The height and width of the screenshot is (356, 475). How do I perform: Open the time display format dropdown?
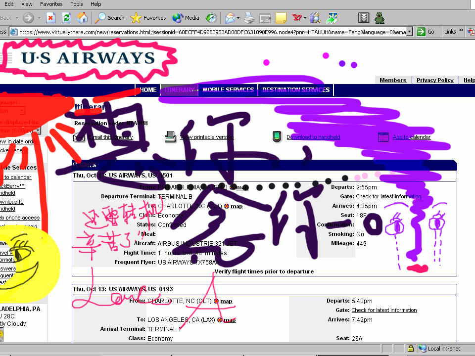pos(38,131)
